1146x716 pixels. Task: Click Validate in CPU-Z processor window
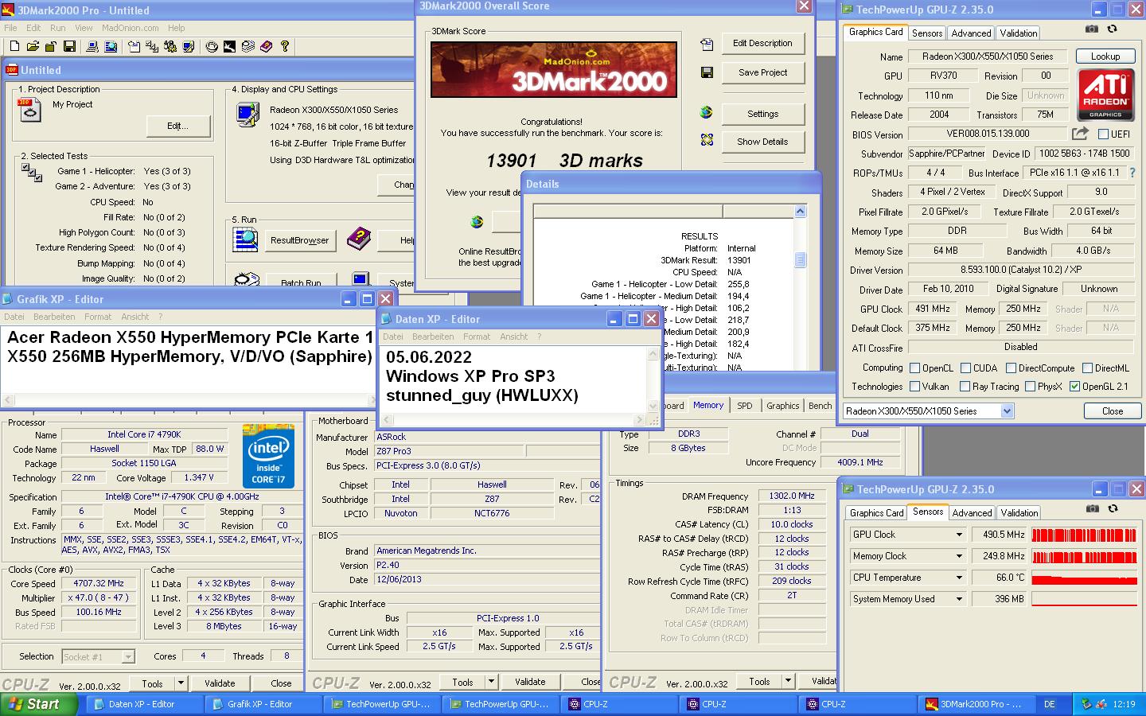220,683
